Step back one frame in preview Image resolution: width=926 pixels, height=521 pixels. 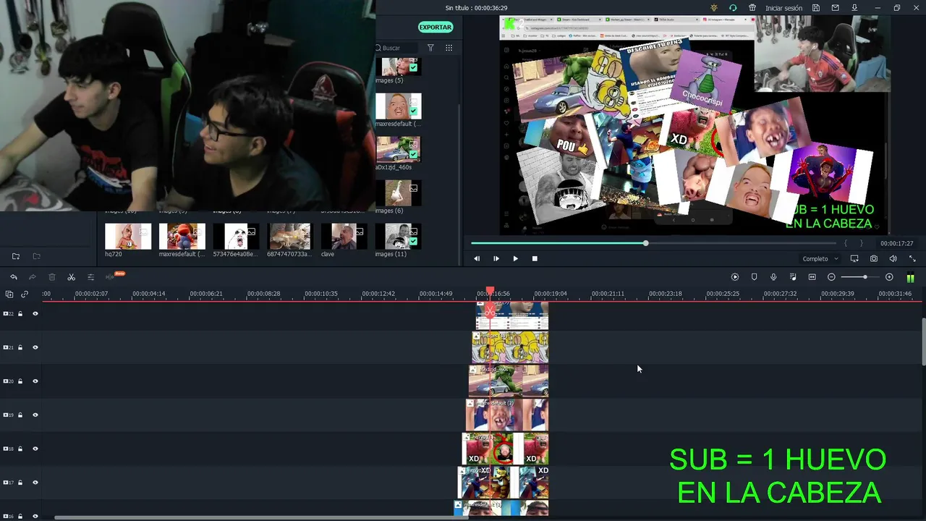477,258
